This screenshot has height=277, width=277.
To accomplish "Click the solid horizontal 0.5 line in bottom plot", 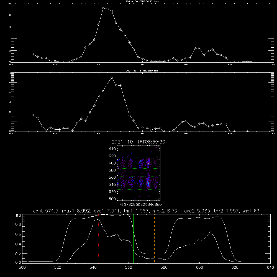I will point(146,239).
